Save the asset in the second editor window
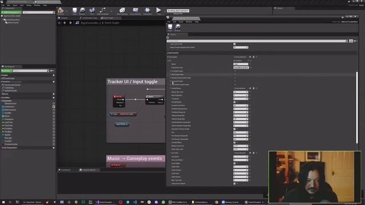This screenshot has width=365, height=205. tap(170, 27)
